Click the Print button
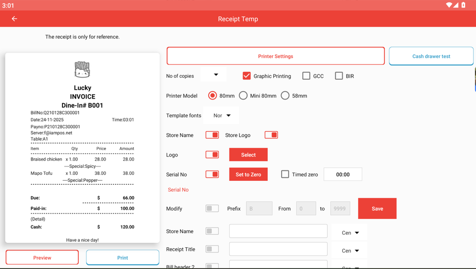Viewport: 476px width, 269px height. click(x=122, y=258)
